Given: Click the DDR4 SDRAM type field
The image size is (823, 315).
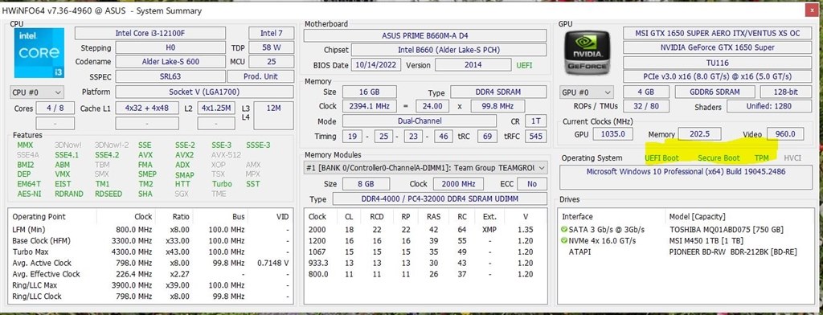Looking at the screenshot, I should 498,92.
